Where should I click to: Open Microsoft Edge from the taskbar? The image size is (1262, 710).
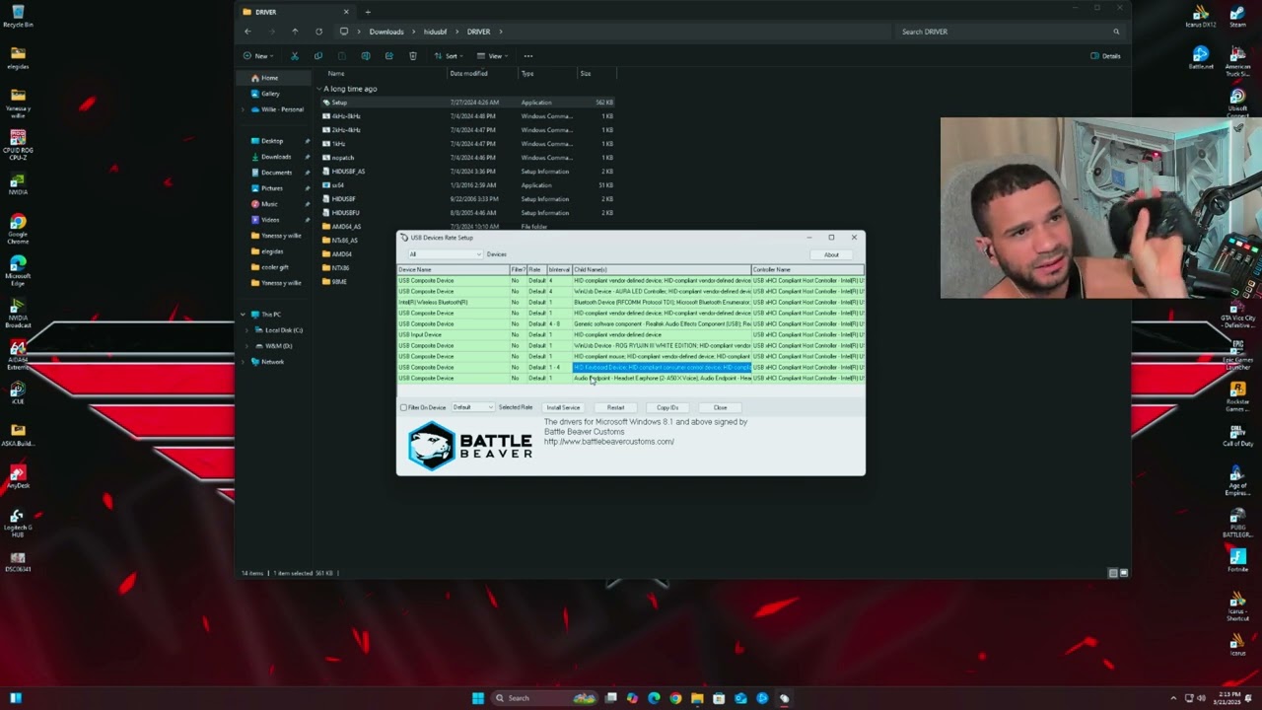coord(654,698)
